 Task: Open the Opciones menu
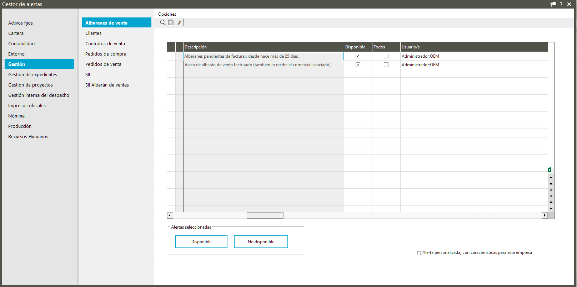click(167, 14)
